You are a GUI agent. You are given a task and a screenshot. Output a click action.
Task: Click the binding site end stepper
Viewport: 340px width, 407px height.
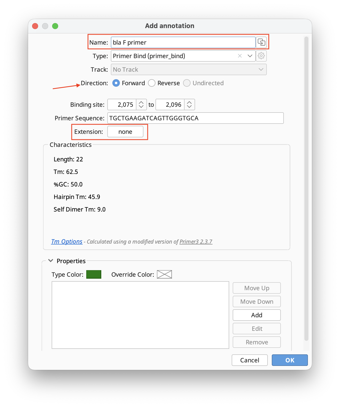189,105
